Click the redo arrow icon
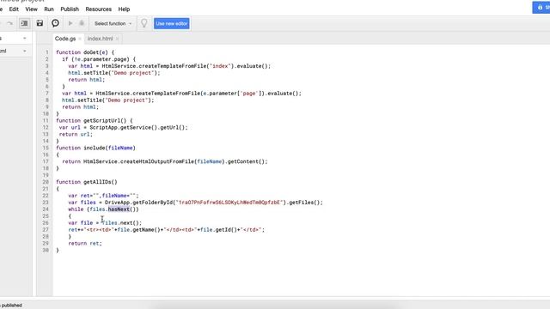Viewport: 550px width, 309px height. [9, 23]
